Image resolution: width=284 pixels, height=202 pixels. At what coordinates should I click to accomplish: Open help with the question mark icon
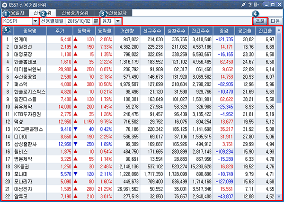(250, 5)
